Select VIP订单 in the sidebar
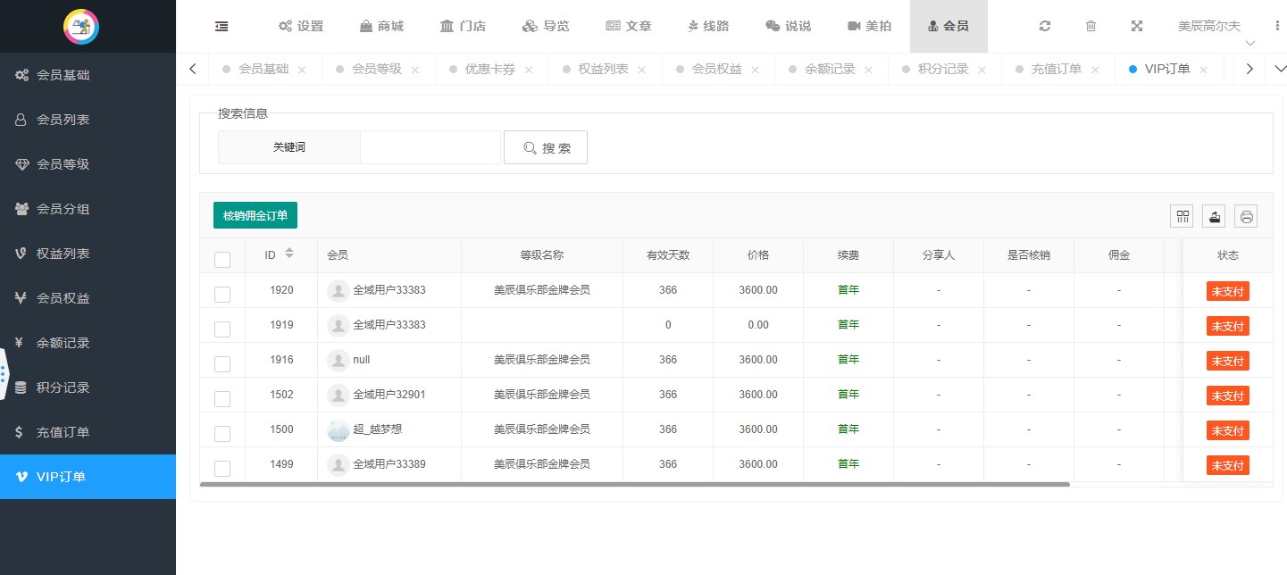 click(88, 477)
